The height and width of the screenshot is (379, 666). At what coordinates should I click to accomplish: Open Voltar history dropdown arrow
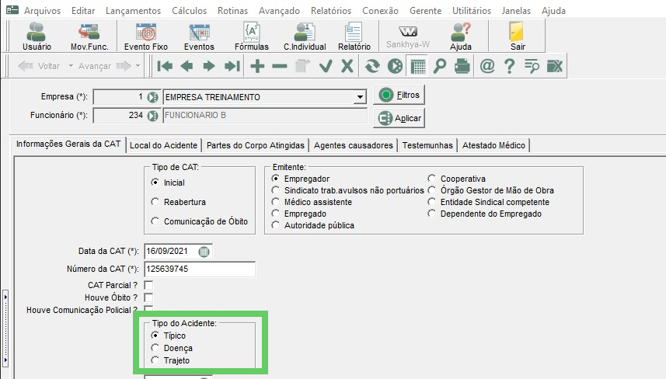coord(71,66)
